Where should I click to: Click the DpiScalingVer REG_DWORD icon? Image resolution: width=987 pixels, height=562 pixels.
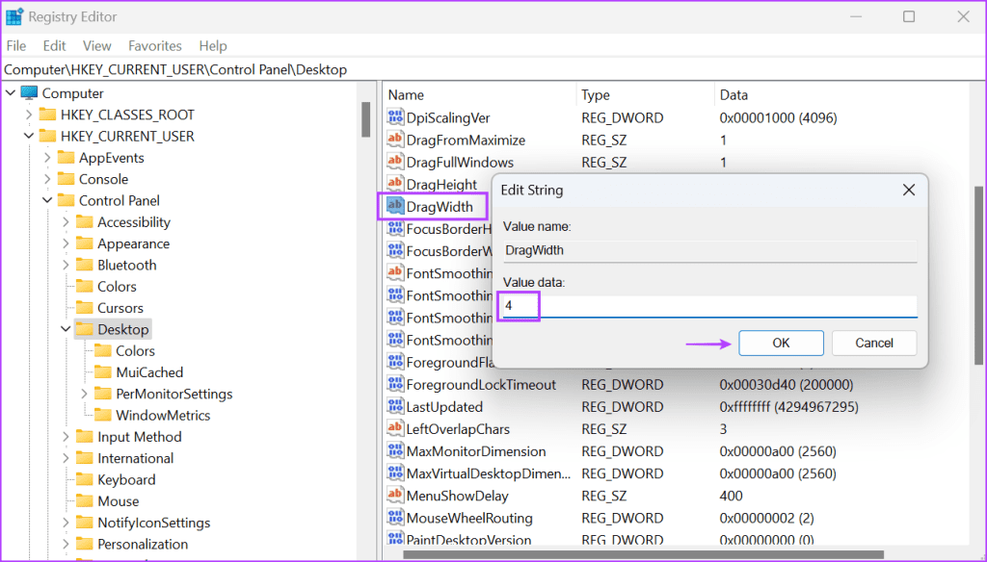(x=396, y=117)
